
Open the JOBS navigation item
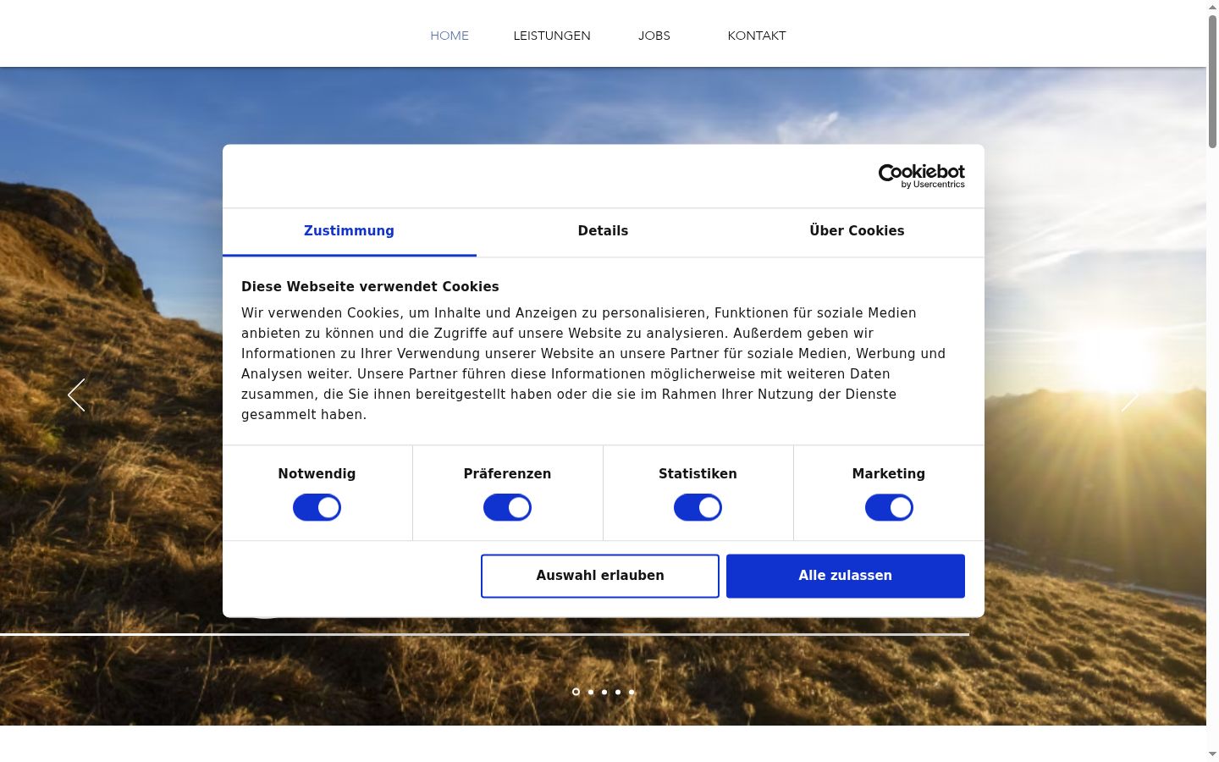(x=654, y=36)
